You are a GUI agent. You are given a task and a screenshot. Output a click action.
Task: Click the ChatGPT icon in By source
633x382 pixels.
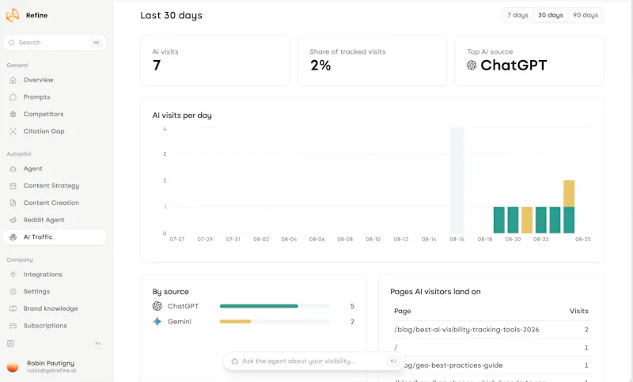click(157, 306)
